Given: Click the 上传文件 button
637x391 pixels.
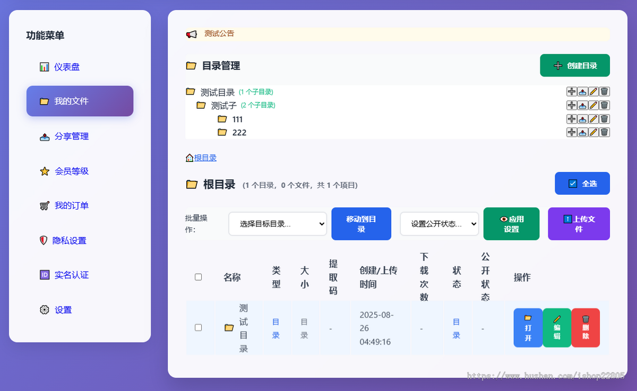Looking at the screenshot, I should pyautogui.click(x=579, y=224).
